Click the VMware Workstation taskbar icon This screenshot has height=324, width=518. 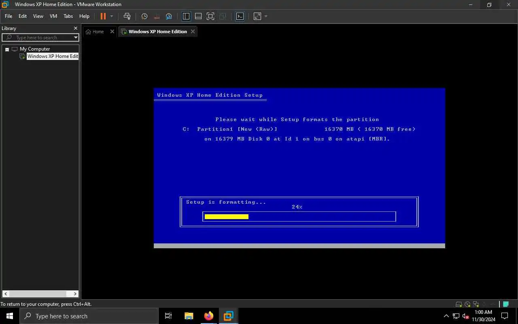pyautogui.click(x=229, y=316)
